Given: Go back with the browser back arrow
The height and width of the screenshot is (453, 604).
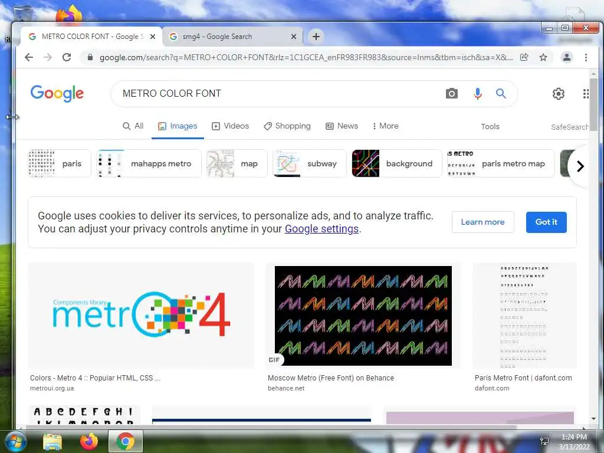Looking at the screenshot, I should (29, 57).
